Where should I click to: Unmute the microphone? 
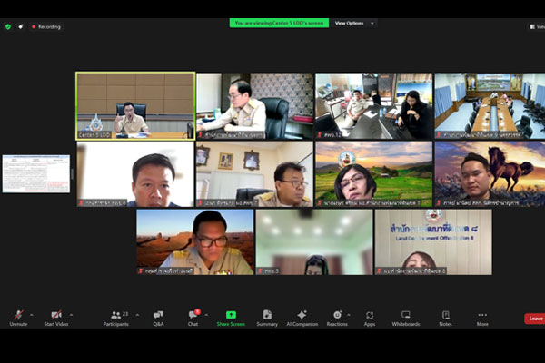18,315
